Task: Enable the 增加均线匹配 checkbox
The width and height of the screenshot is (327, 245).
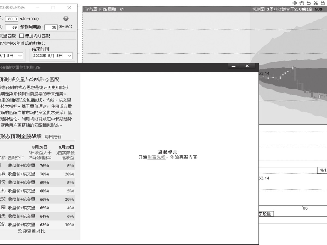Action: pos(22,36)
